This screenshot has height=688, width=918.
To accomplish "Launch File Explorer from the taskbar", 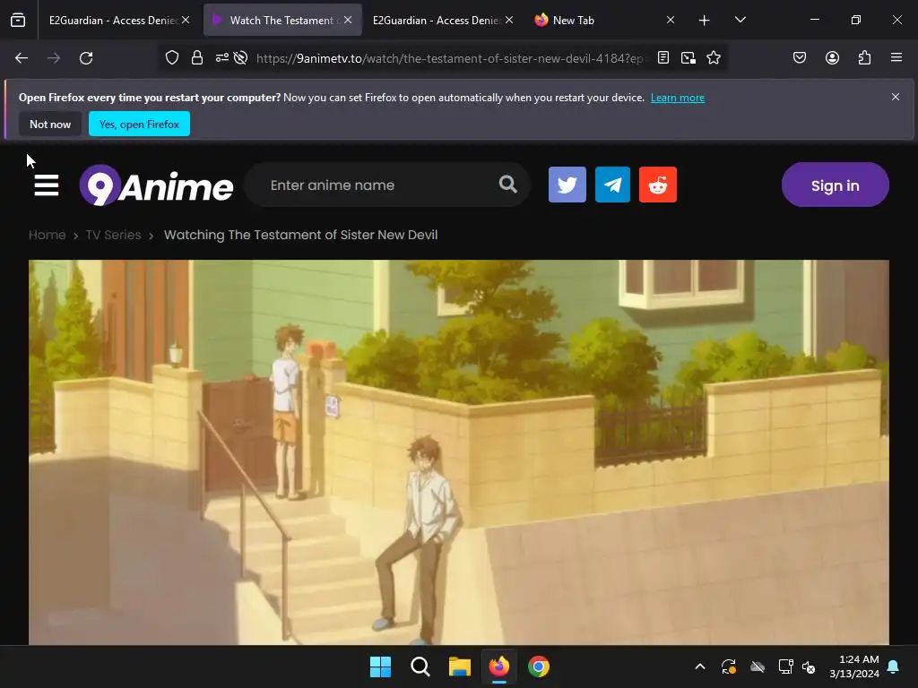I will pos(460,666).
